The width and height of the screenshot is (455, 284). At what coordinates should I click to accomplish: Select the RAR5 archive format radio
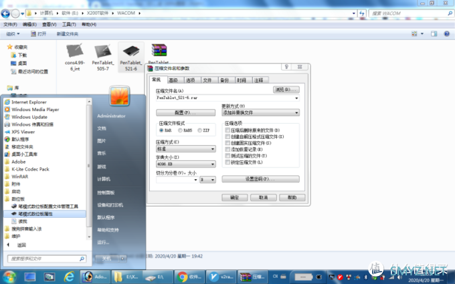(180, 130)
